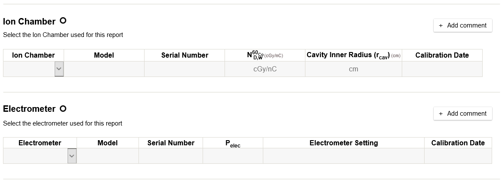Click the Pelec column header
The width and height of the screenshot is (502, 181).
click(233, 144)
